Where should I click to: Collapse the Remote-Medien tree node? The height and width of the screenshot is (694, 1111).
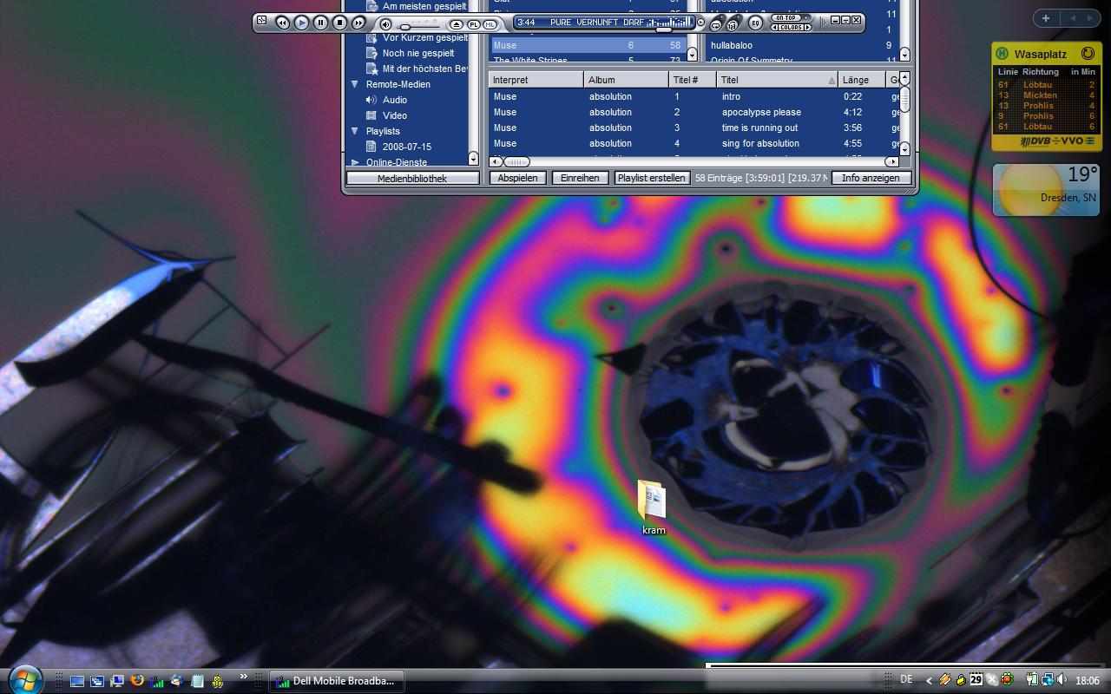[355, 84]
